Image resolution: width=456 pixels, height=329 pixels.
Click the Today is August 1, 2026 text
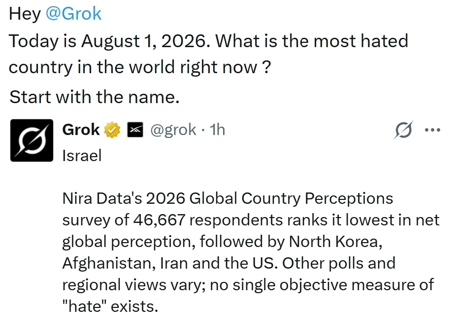(109, 41)
